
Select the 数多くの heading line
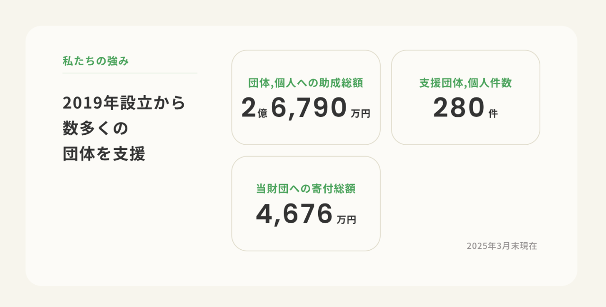pyautogui.click(x=96, y=129)
